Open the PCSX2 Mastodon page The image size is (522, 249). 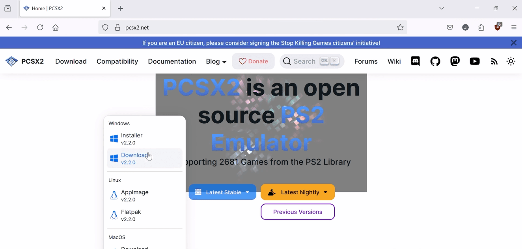455,61
